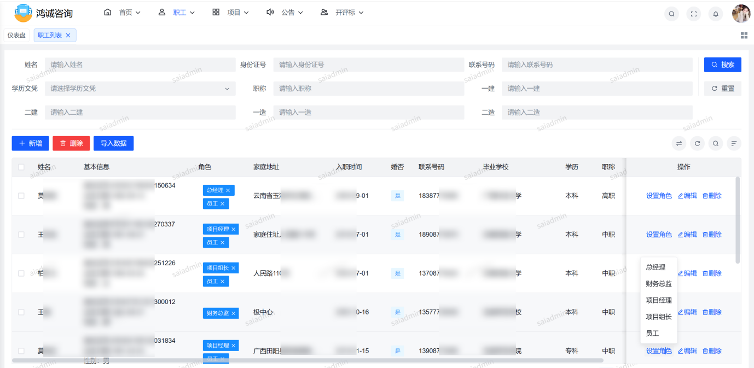Select 财务总监 from the role popup list
This screenshot has width=754, height=368.
coord(658,283)
